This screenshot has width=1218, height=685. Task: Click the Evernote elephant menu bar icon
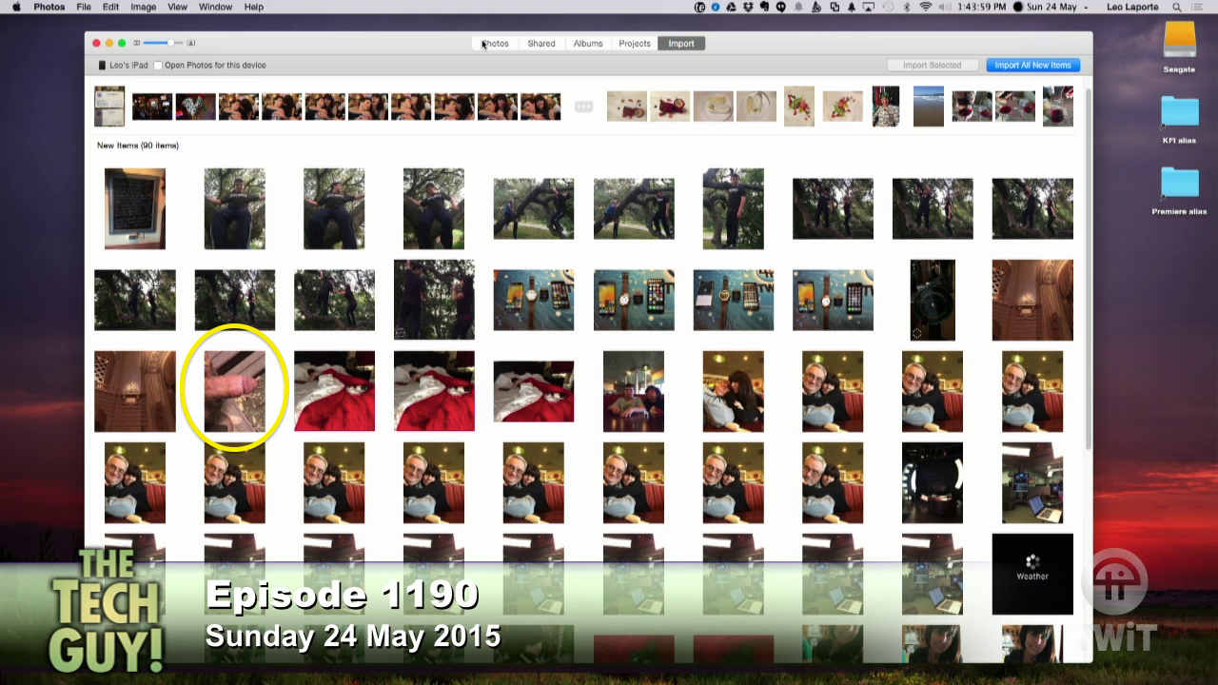click(x=765, y=7)
